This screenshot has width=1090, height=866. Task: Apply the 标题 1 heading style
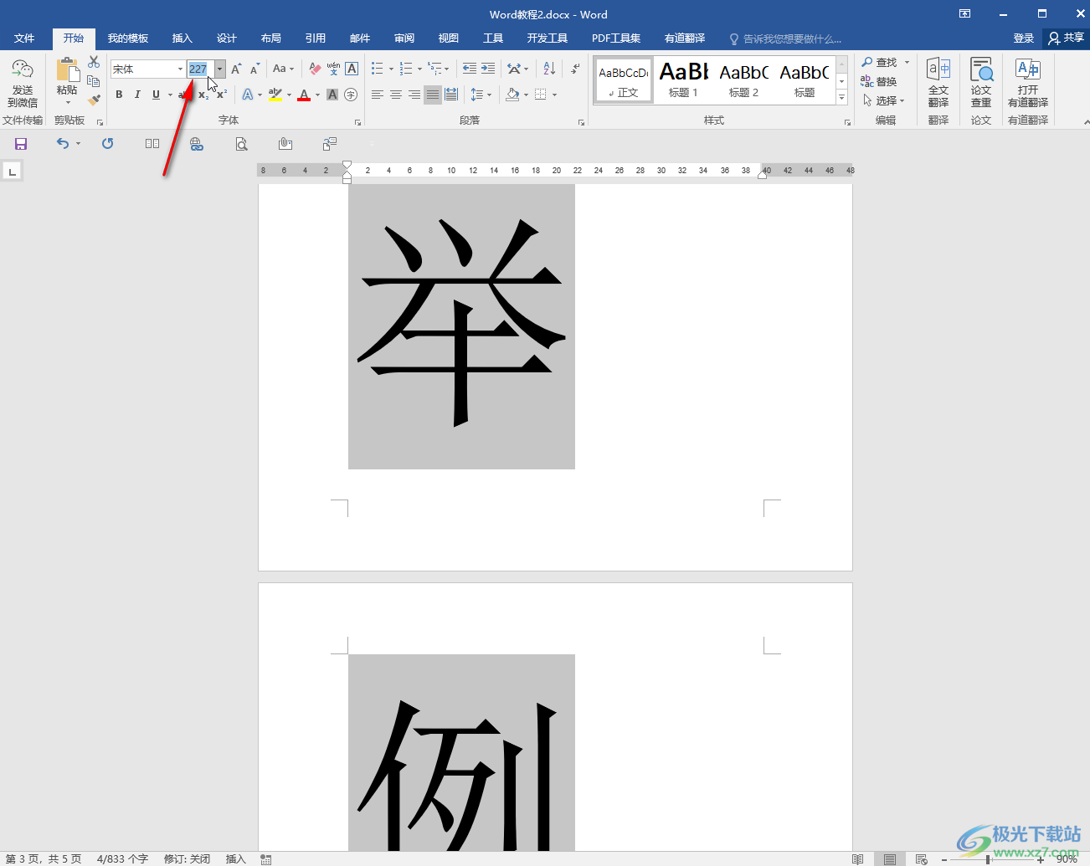pos(683,80)
